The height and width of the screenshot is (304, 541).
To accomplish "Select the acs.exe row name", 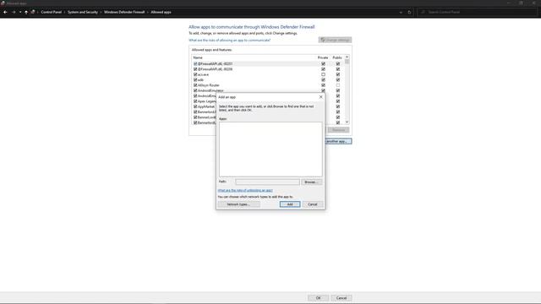I will point(203,74).
